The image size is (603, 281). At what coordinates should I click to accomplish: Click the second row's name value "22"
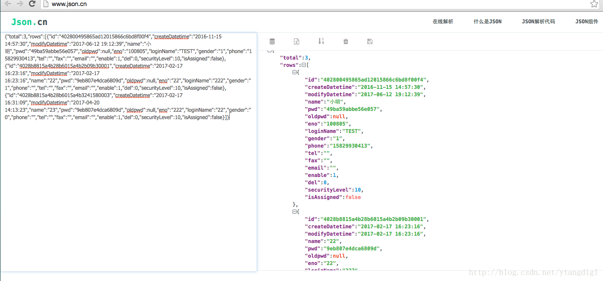334,241
